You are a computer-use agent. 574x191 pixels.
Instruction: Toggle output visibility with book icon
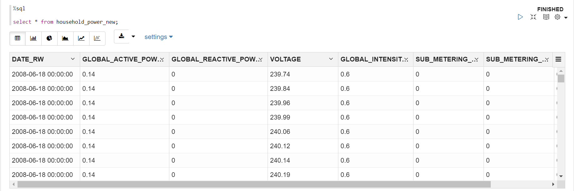[x=546, y=17]
